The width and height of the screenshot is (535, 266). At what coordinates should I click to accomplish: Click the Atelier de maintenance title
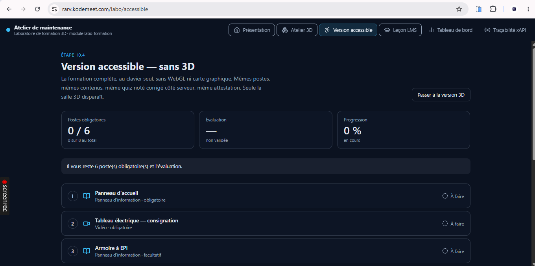click(x=43, y=28)
